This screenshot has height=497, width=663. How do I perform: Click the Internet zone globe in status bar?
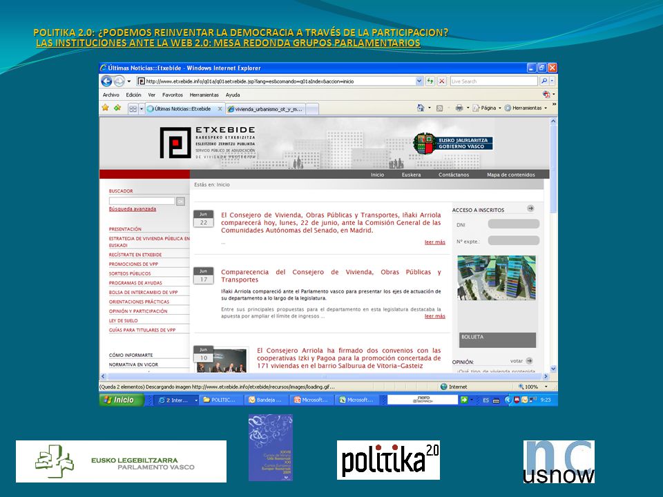[x=443, y=387]
